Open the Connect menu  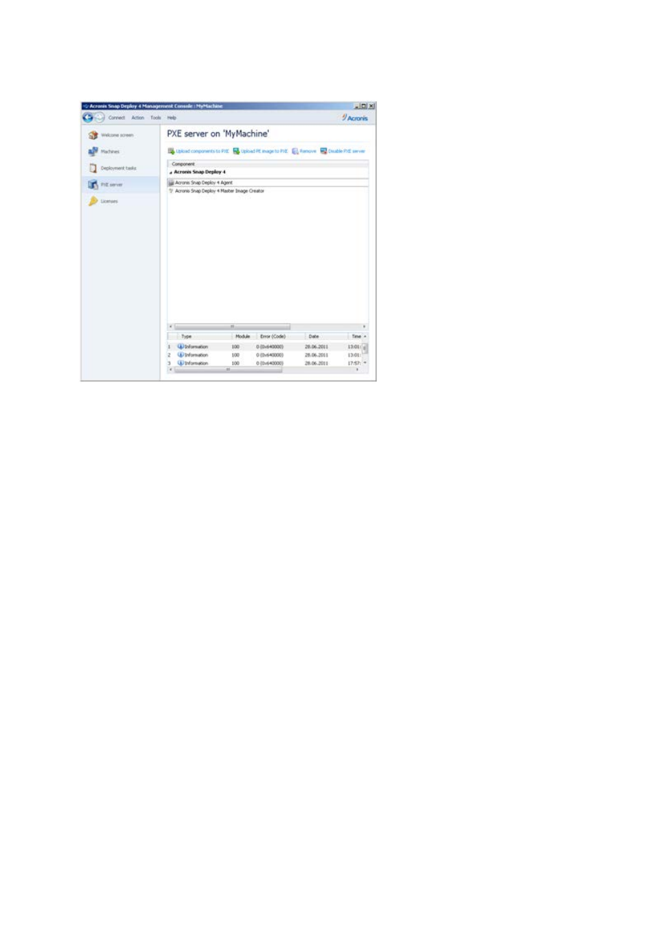117,118
